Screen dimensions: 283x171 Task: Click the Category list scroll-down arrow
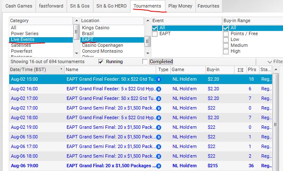tap(77, 54)
